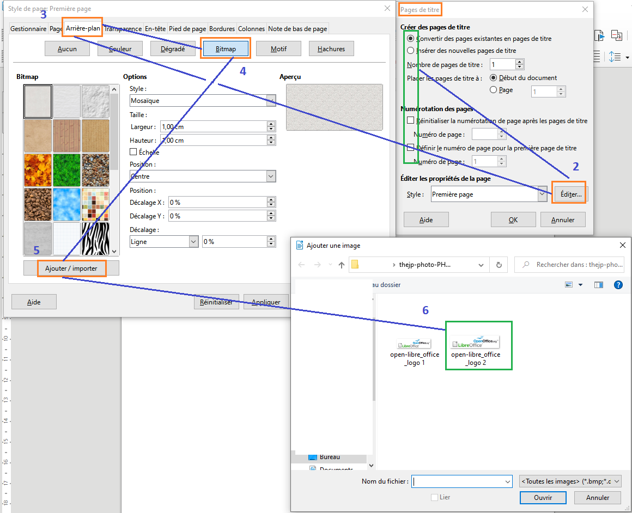Choose Page placement radio button
The height and width of the screenshot is (513, 632).
tap(493, 90)
